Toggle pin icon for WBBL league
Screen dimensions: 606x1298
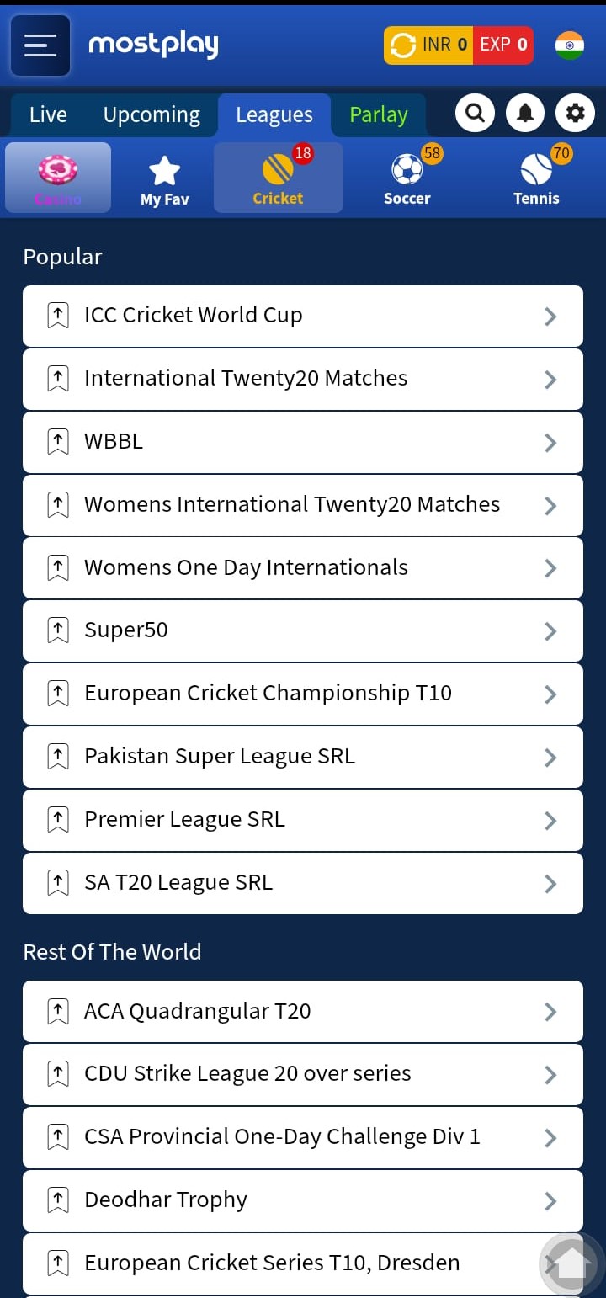point(58,442)
